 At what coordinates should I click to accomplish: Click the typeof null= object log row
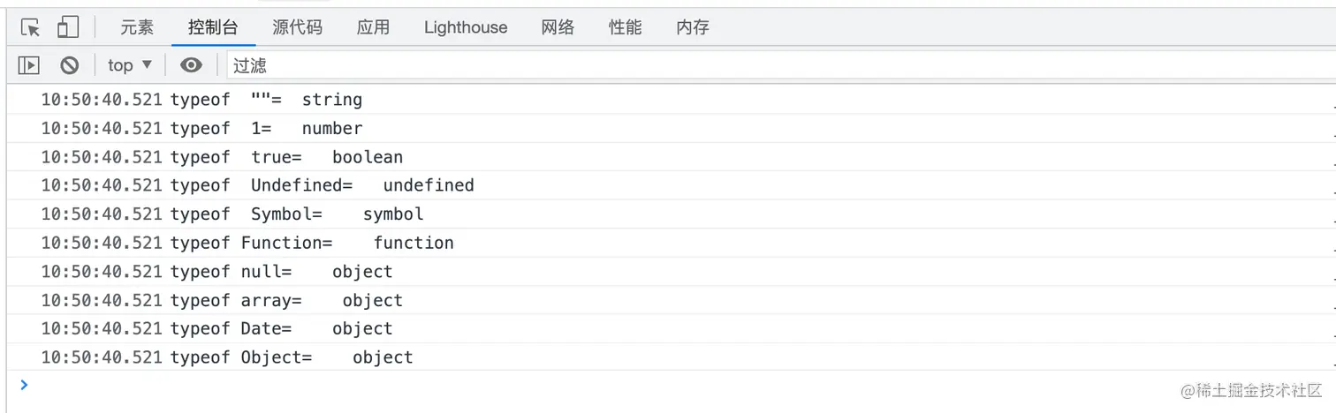[672, 272]
